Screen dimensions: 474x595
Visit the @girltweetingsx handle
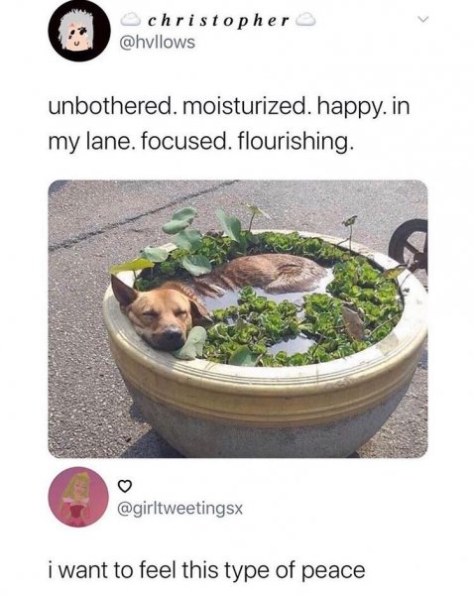pos(180,509)
